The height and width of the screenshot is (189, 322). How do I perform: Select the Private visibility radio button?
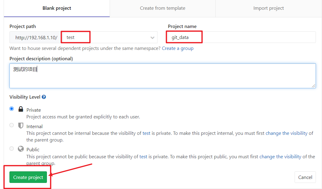point(12,109)
